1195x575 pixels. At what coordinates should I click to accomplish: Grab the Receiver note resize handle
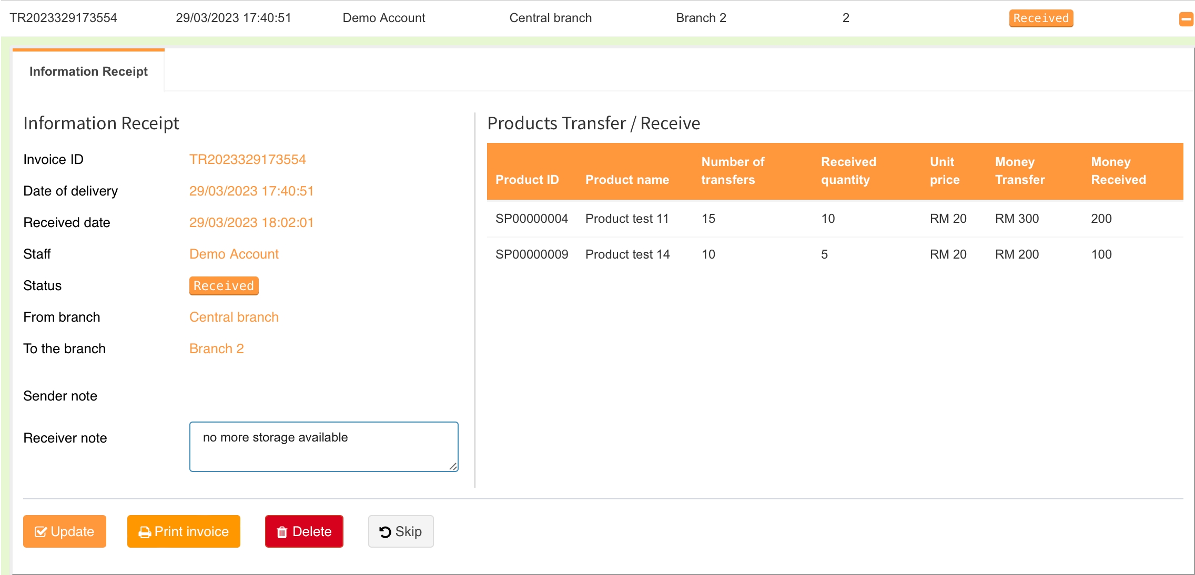click(453, 466)
